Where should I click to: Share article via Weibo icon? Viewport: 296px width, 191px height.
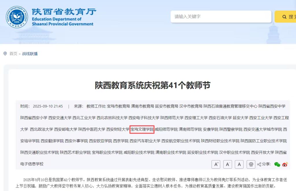(285, 164)
